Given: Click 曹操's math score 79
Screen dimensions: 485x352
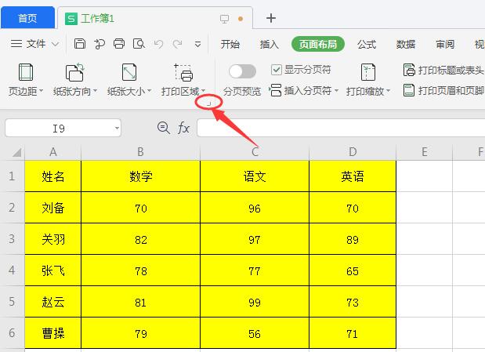Looking at the screenshot, I should pyautogui.click(x=141, y=333).
